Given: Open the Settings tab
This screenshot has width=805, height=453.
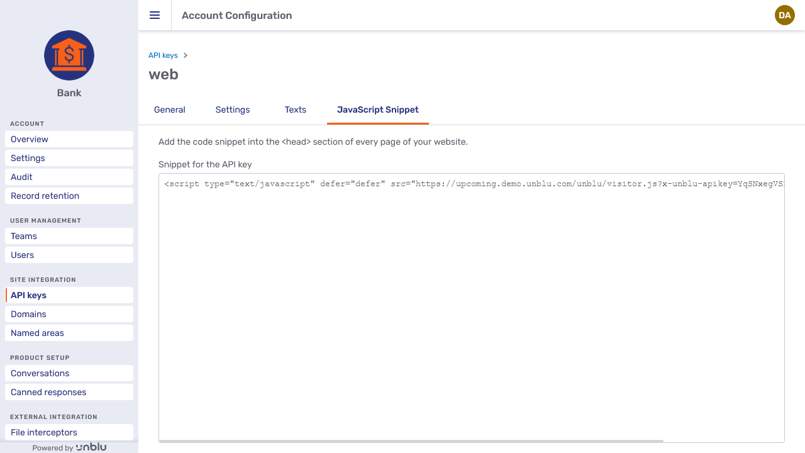Looking at the screenshot, I should click(x=233, y=109).
